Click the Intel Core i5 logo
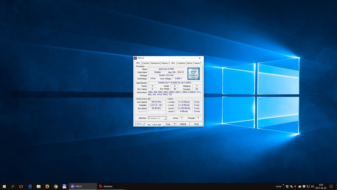Screen dimensions: 337x190 tap(194, 74)
